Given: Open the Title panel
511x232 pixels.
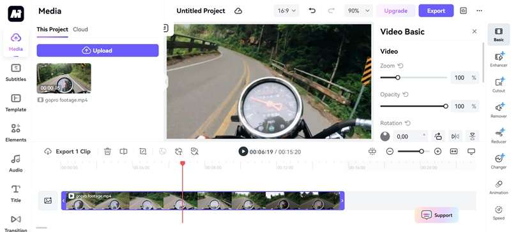Looking at the screenshot, I should [x=15, y=193].
